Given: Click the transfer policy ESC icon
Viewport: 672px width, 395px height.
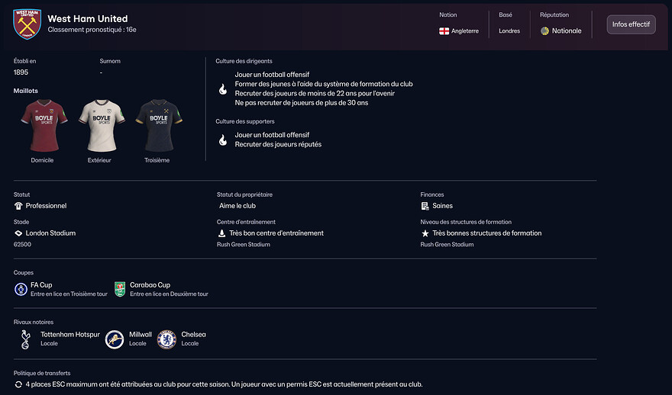Looking at the screenshot, I should coord(18,384).
